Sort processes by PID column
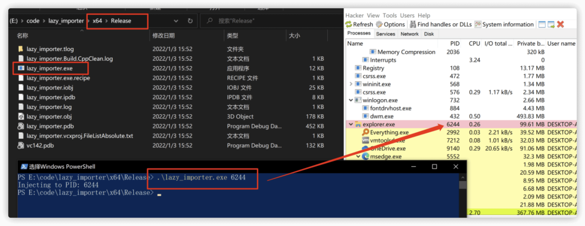 click(x=454, y=43)
